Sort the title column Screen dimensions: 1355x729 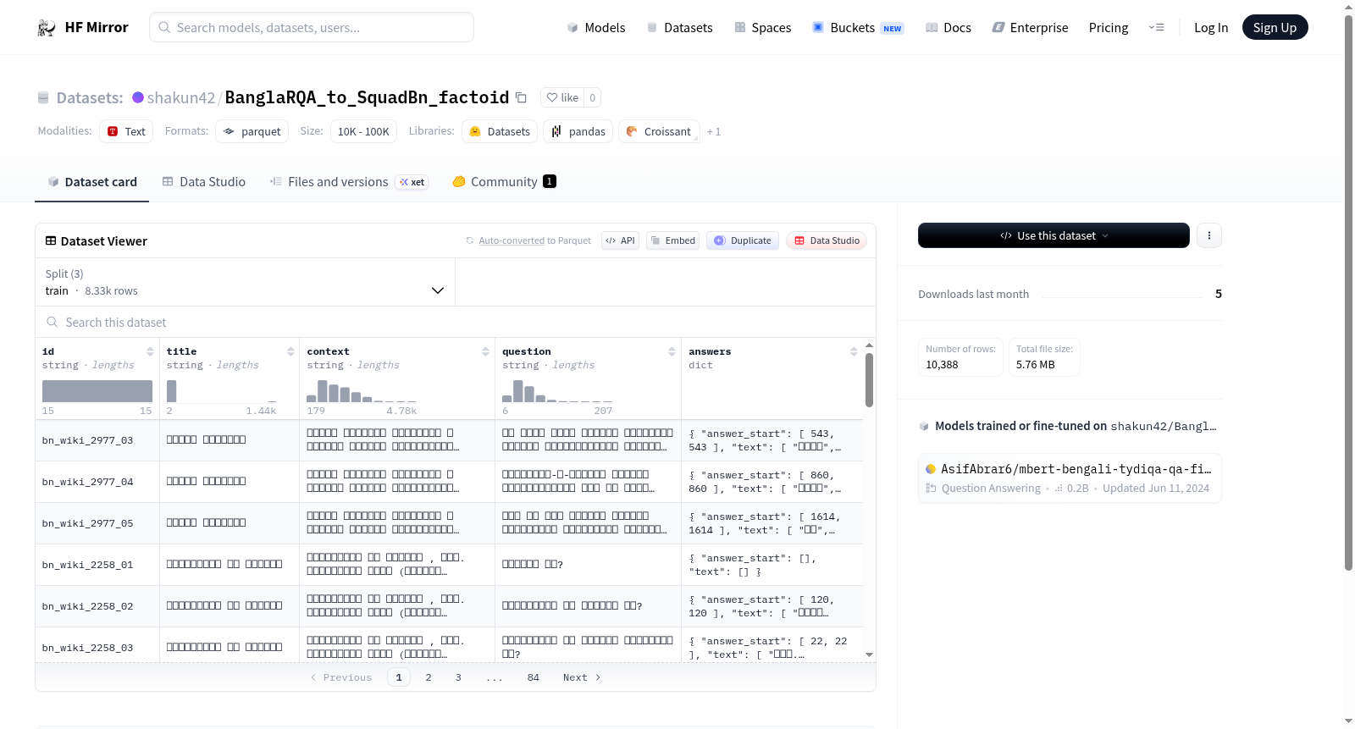(290, 351)
